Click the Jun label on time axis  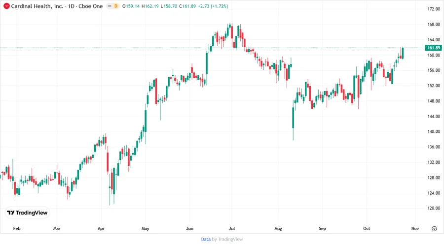click(189, 229)
